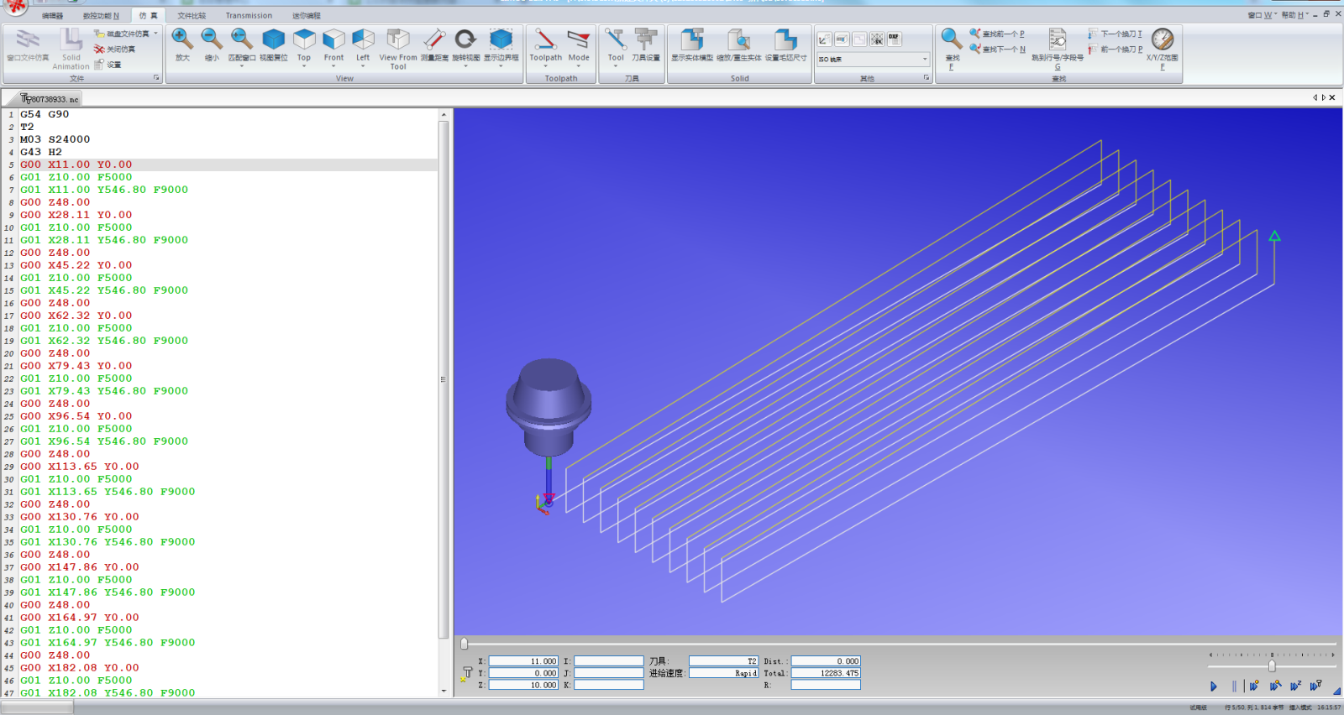Reset the view with 视图复位 cube
Image resolution: width=1344 pixels, height=715 pixels.
273,40
